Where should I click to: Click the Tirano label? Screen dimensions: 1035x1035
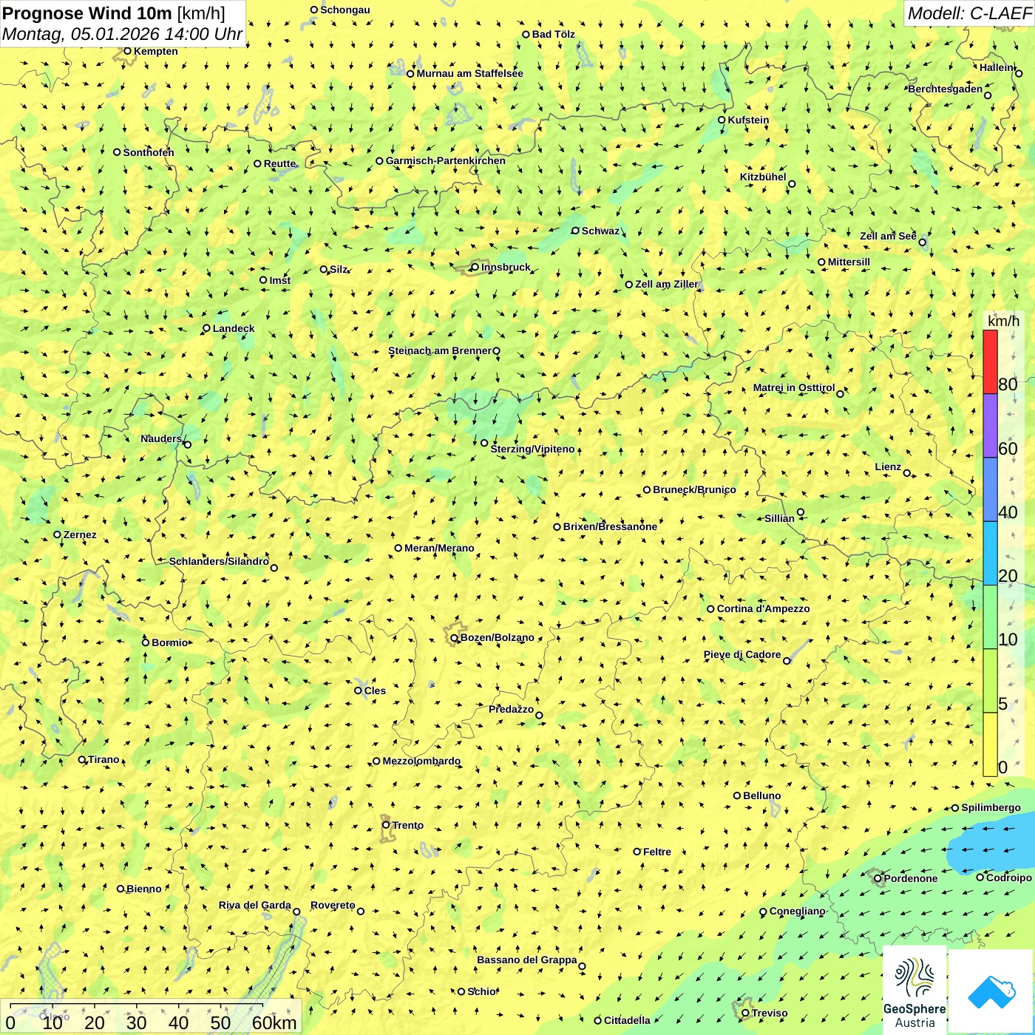103,759
